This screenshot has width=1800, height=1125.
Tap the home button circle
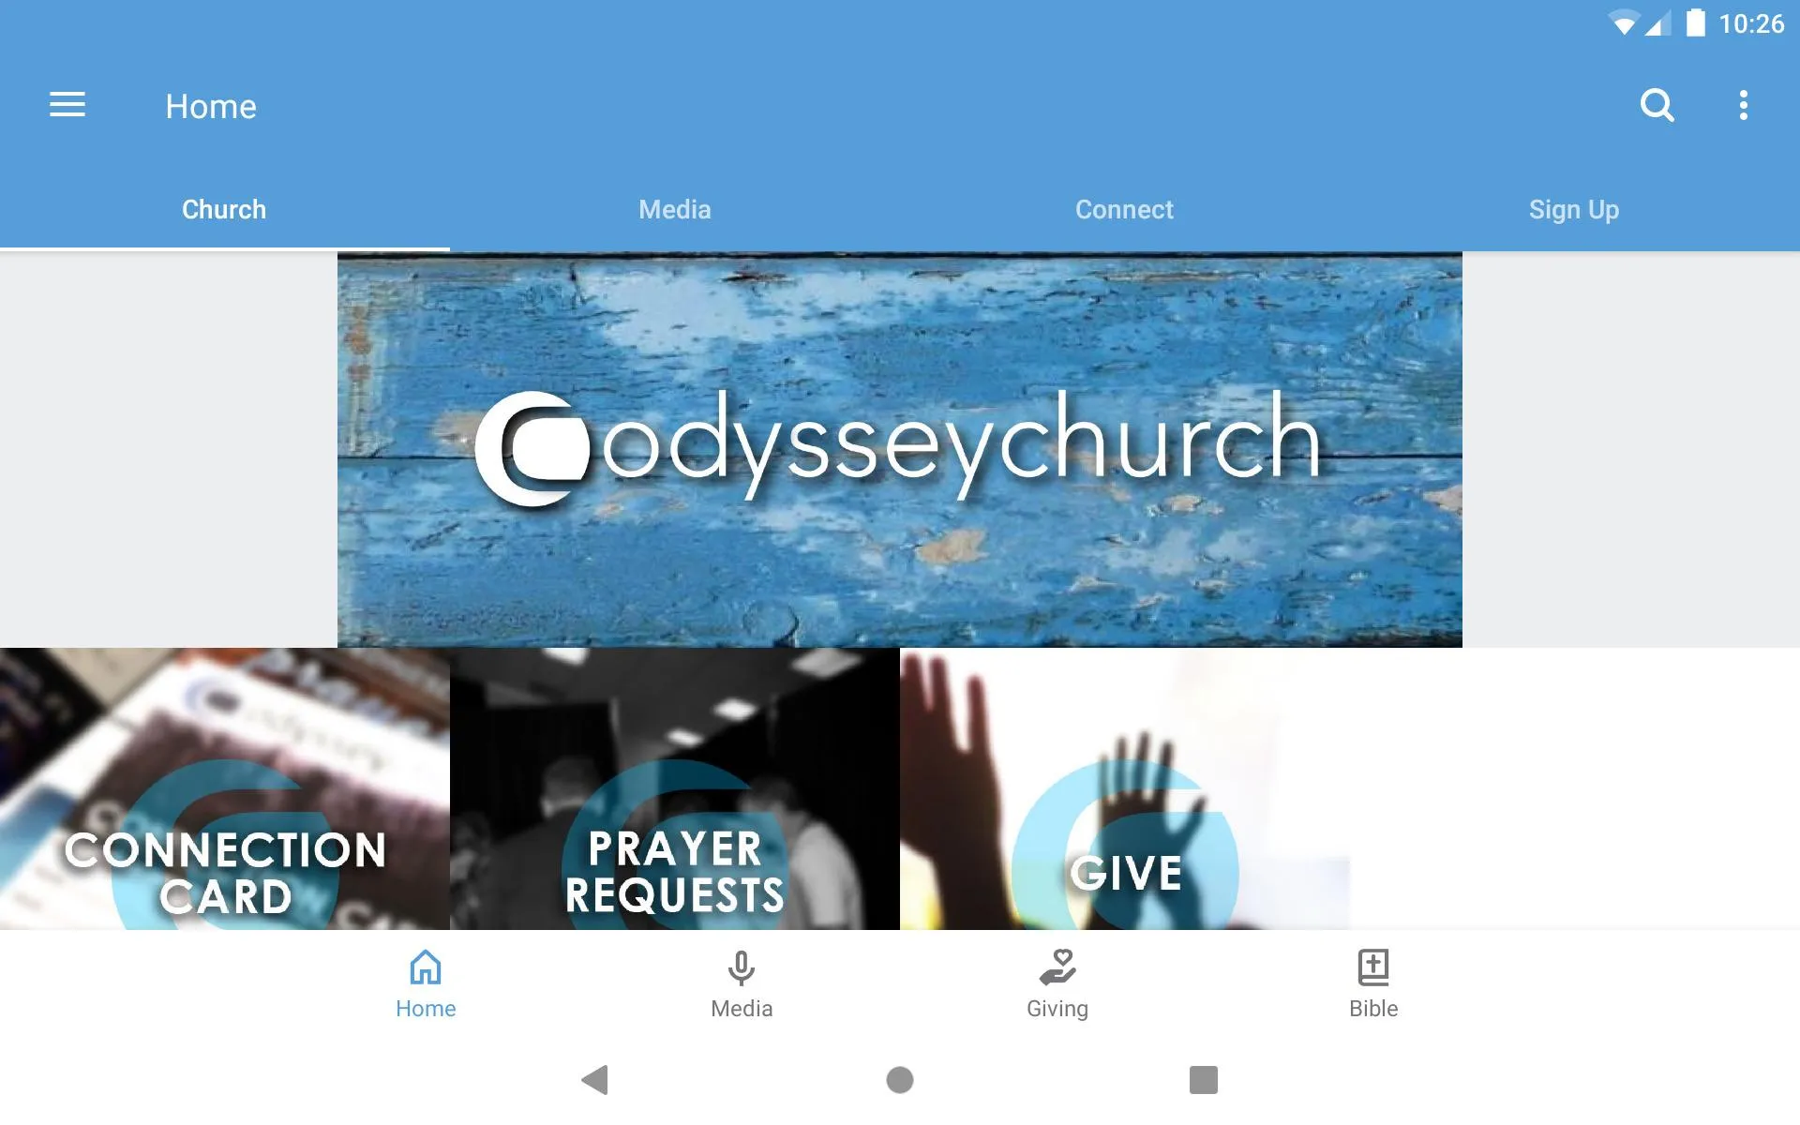coord(899,1080)
